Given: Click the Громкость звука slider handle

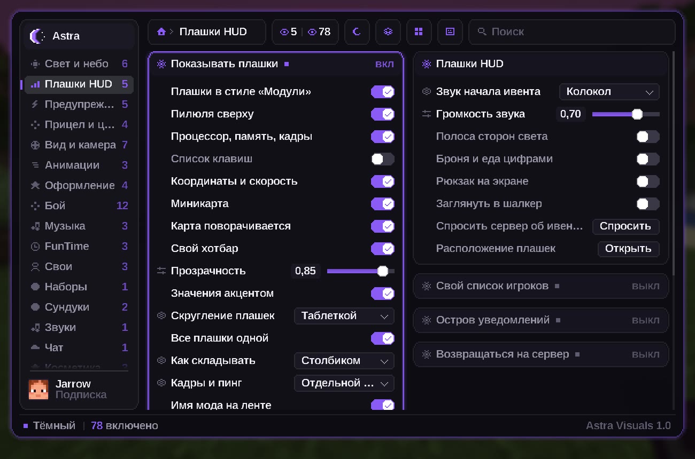Looking at the screenshot, I should coord(637,114).
